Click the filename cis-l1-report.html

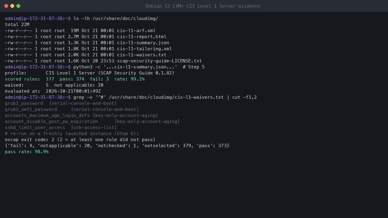[142, 37]
